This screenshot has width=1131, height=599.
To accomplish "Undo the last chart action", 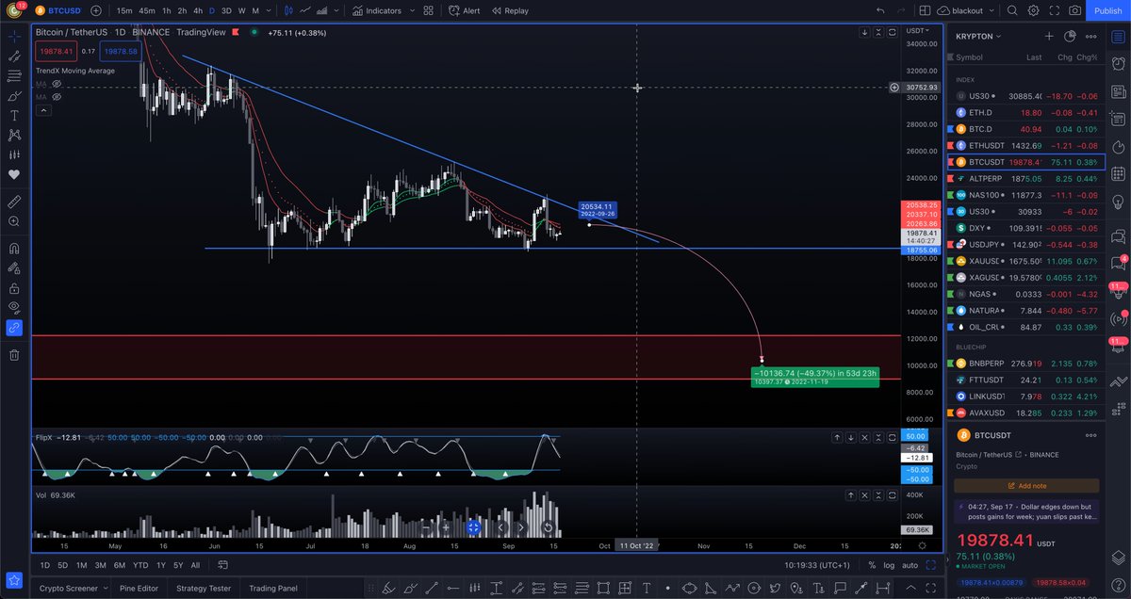I will [880, 10].
